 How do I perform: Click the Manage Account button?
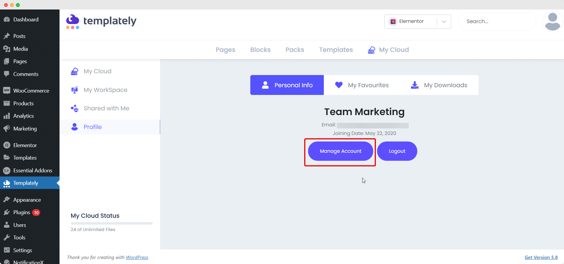tap(340, 151)
